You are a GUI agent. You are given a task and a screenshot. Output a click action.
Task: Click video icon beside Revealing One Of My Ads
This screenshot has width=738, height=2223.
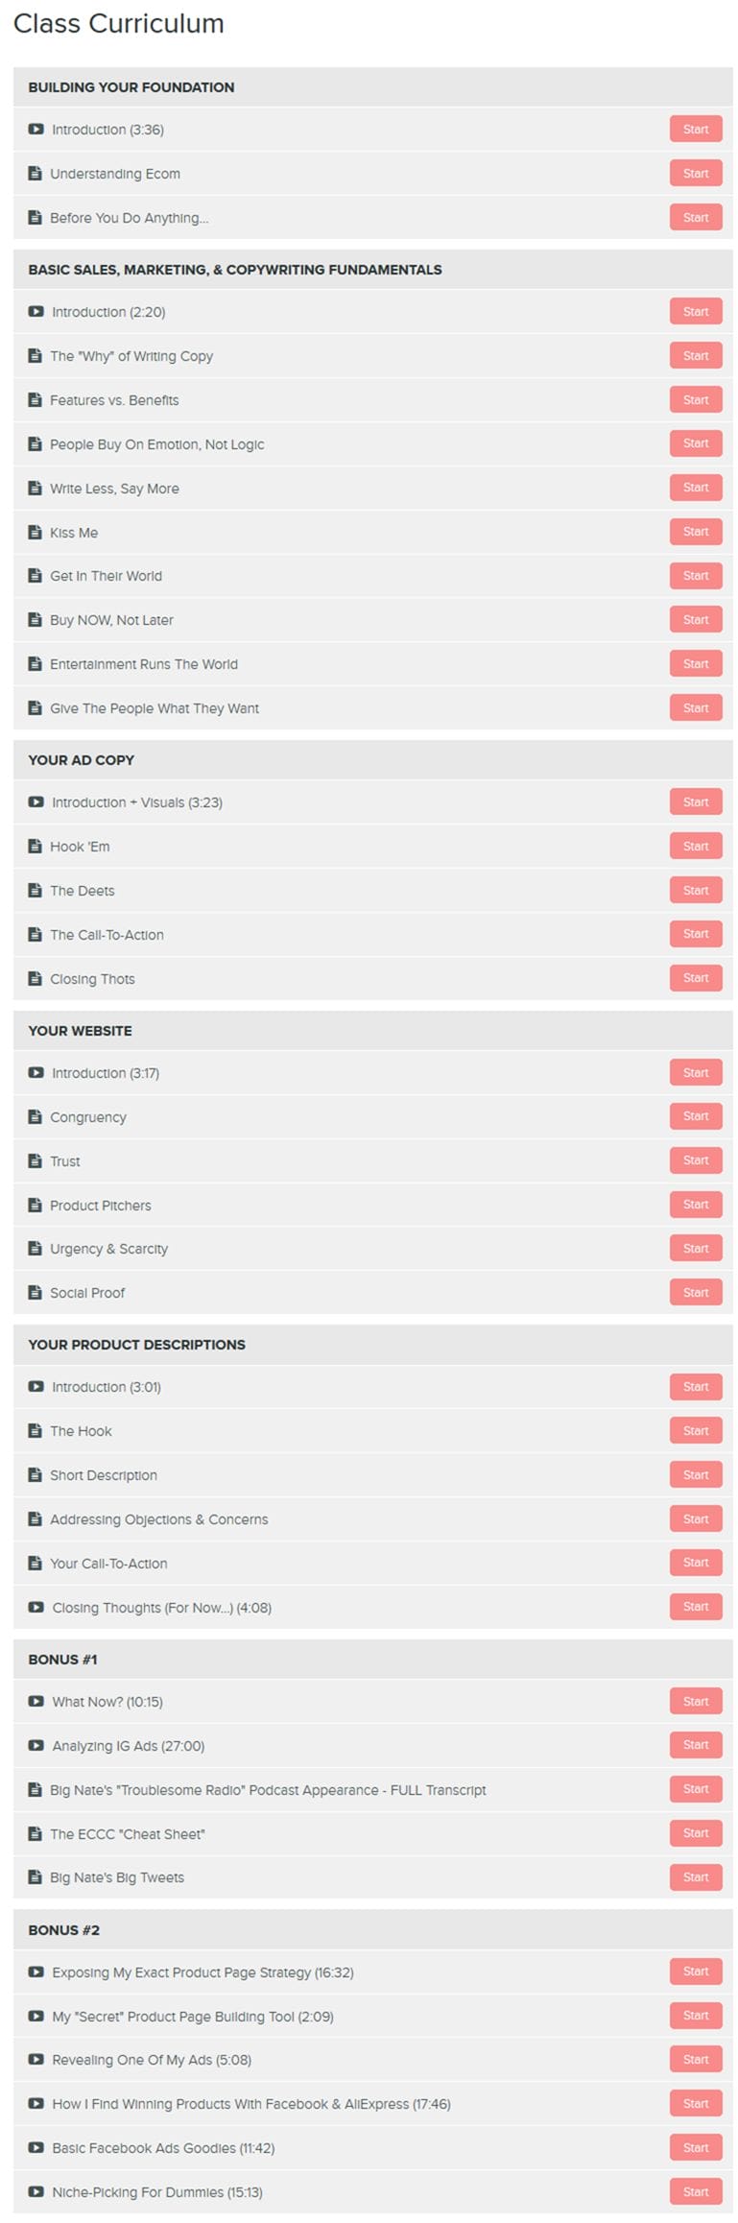36,2059
